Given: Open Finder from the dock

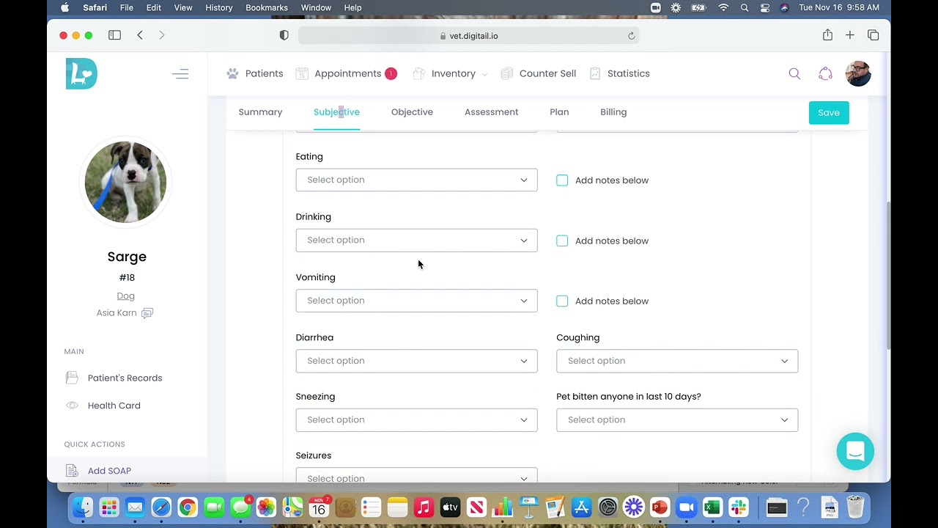Looking at the screenshot, I should (83, 507).
